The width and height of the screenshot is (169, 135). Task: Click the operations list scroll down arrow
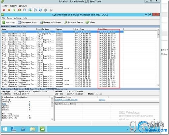click(x=158, y=86)
